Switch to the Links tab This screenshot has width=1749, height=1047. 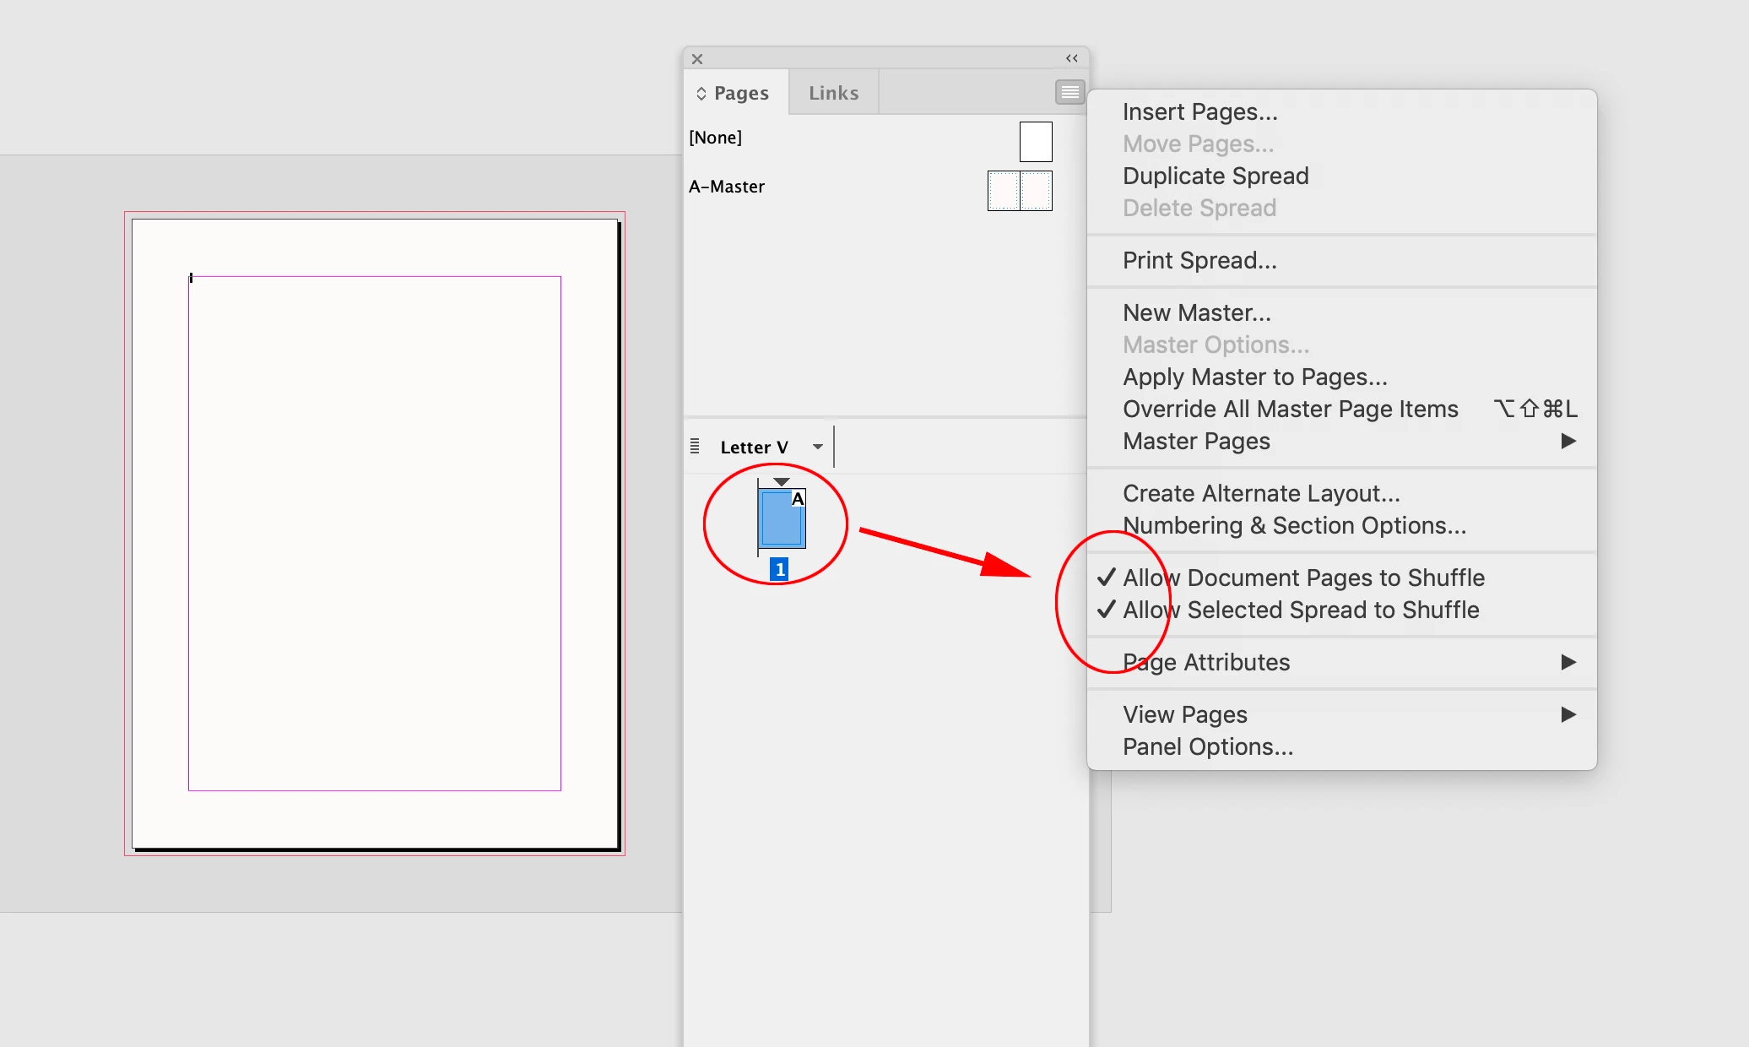(x=833, y=93)
